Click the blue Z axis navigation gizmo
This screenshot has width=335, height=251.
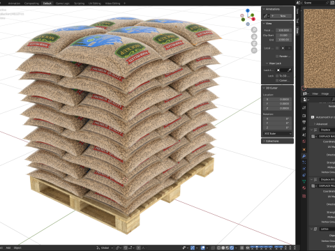click(248, 10)
